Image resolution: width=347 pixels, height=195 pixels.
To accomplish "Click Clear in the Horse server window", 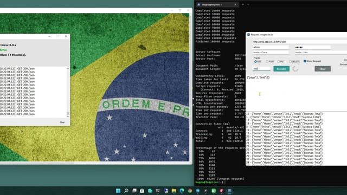I will click(62, 122).
